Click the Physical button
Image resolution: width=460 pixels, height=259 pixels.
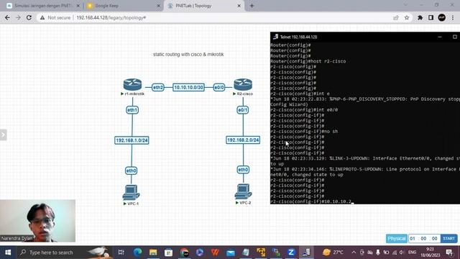pyautogui.click(x=396, y=238)
